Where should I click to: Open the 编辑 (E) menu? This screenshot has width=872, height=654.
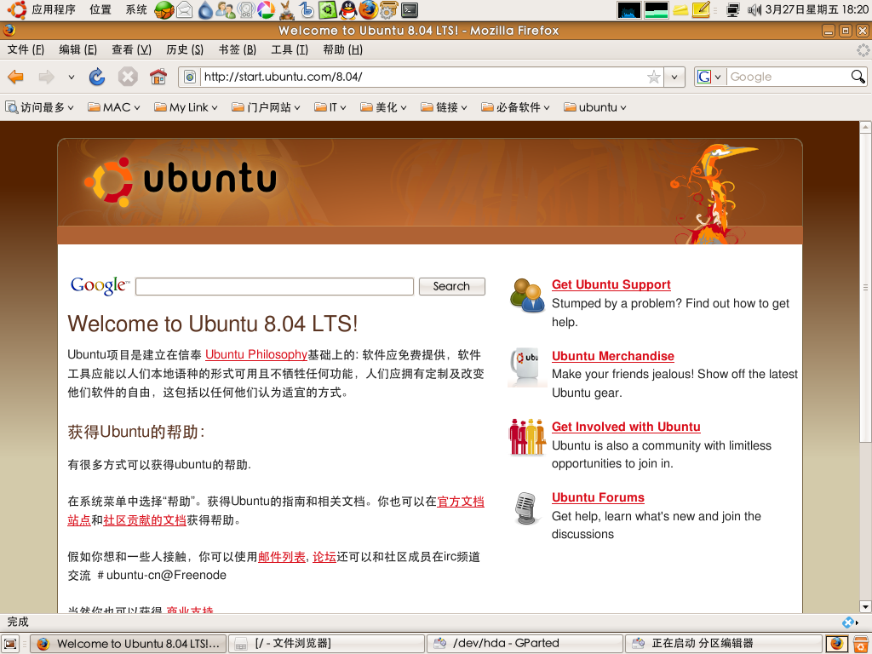point(77,50)
